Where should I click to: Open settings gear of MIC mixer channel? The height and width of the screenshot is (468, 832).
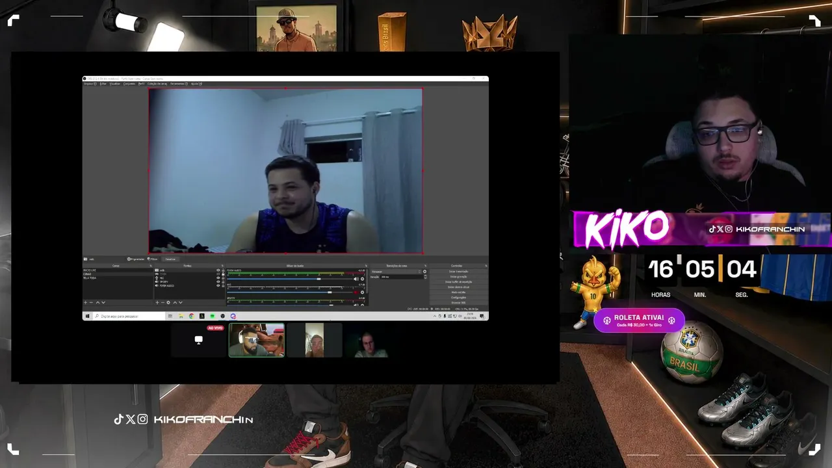pos(362,292)
